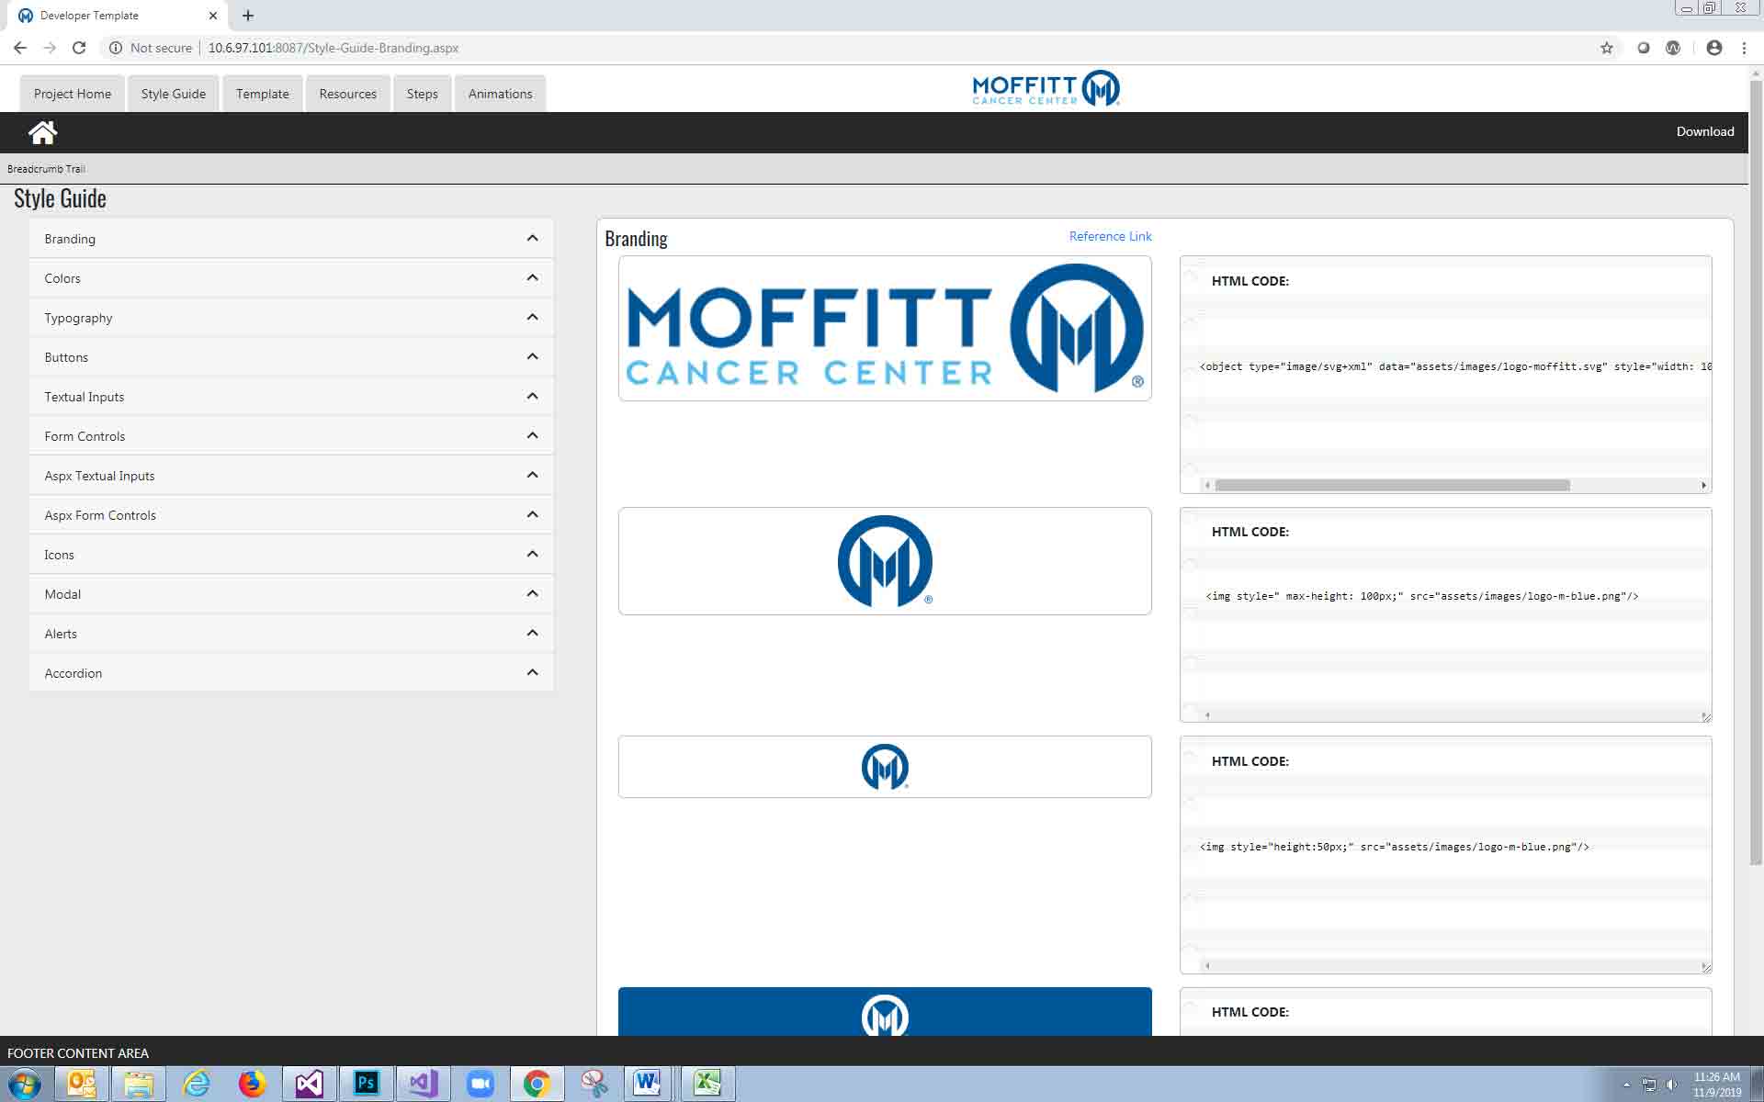1764x1102 pixels.
Task: Open the Style Guide tab
Action: (173, 94)
